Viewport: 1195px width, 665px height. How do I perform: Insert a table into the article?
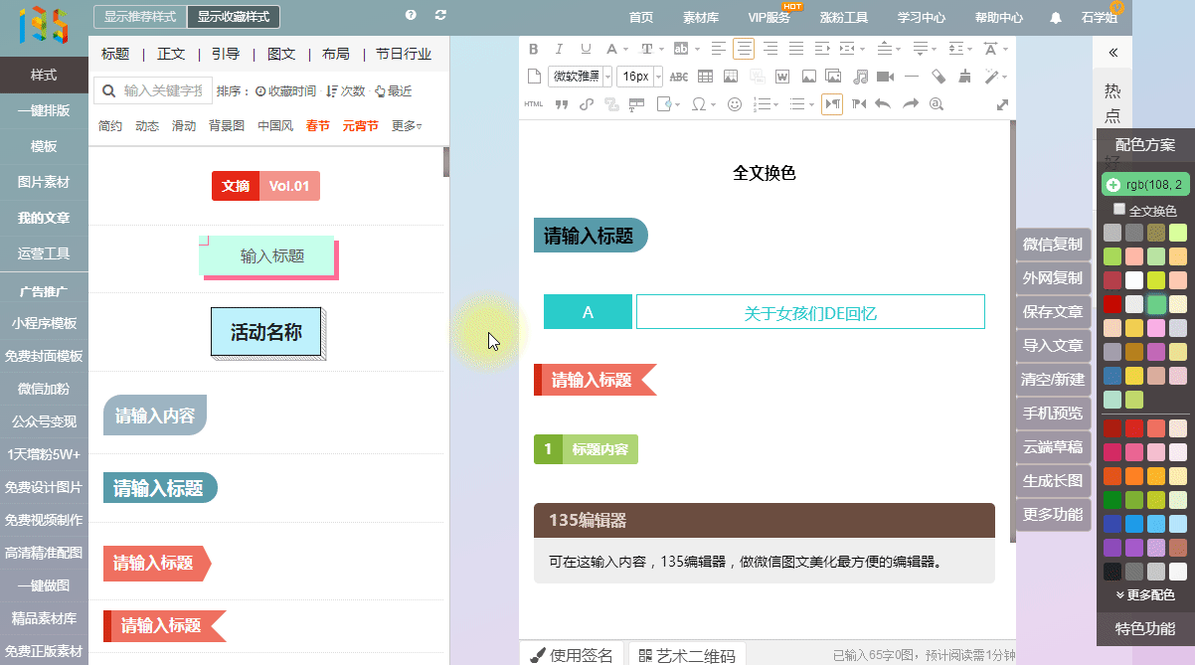point(705,77)
